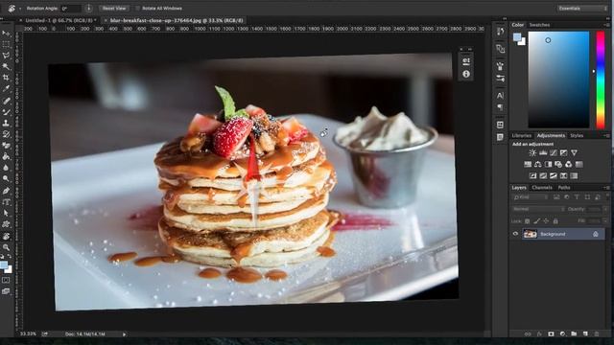Viewport: 614px width, 345px height.
Task: Open the Layers panel flyout menu
Action: click(x=606, y=188)
